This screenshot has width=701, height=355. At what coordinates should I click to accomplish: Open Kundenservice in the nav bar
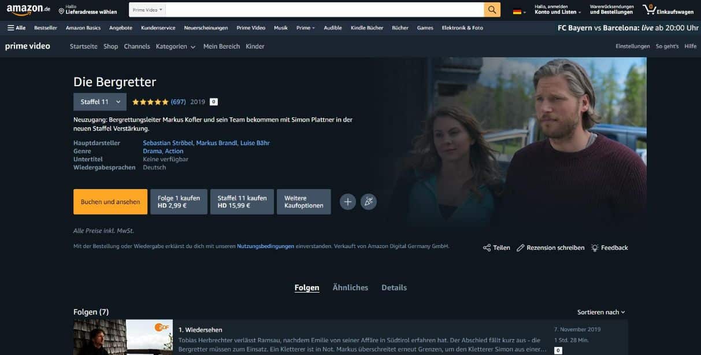click(x=158, y=28)
